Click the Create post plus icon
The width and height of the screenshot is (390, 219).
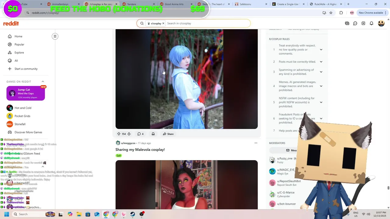(x=363, y=23)
